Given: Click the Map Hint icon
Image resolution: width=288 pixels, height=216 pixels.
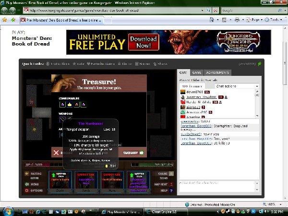Looking at the screenshot, I should 171,184.
